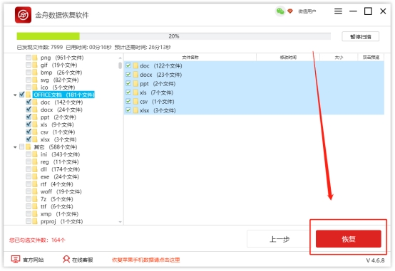Collapse the OFFICE文档 tree node
The image size is (395, 271).
tap(15, 95)
